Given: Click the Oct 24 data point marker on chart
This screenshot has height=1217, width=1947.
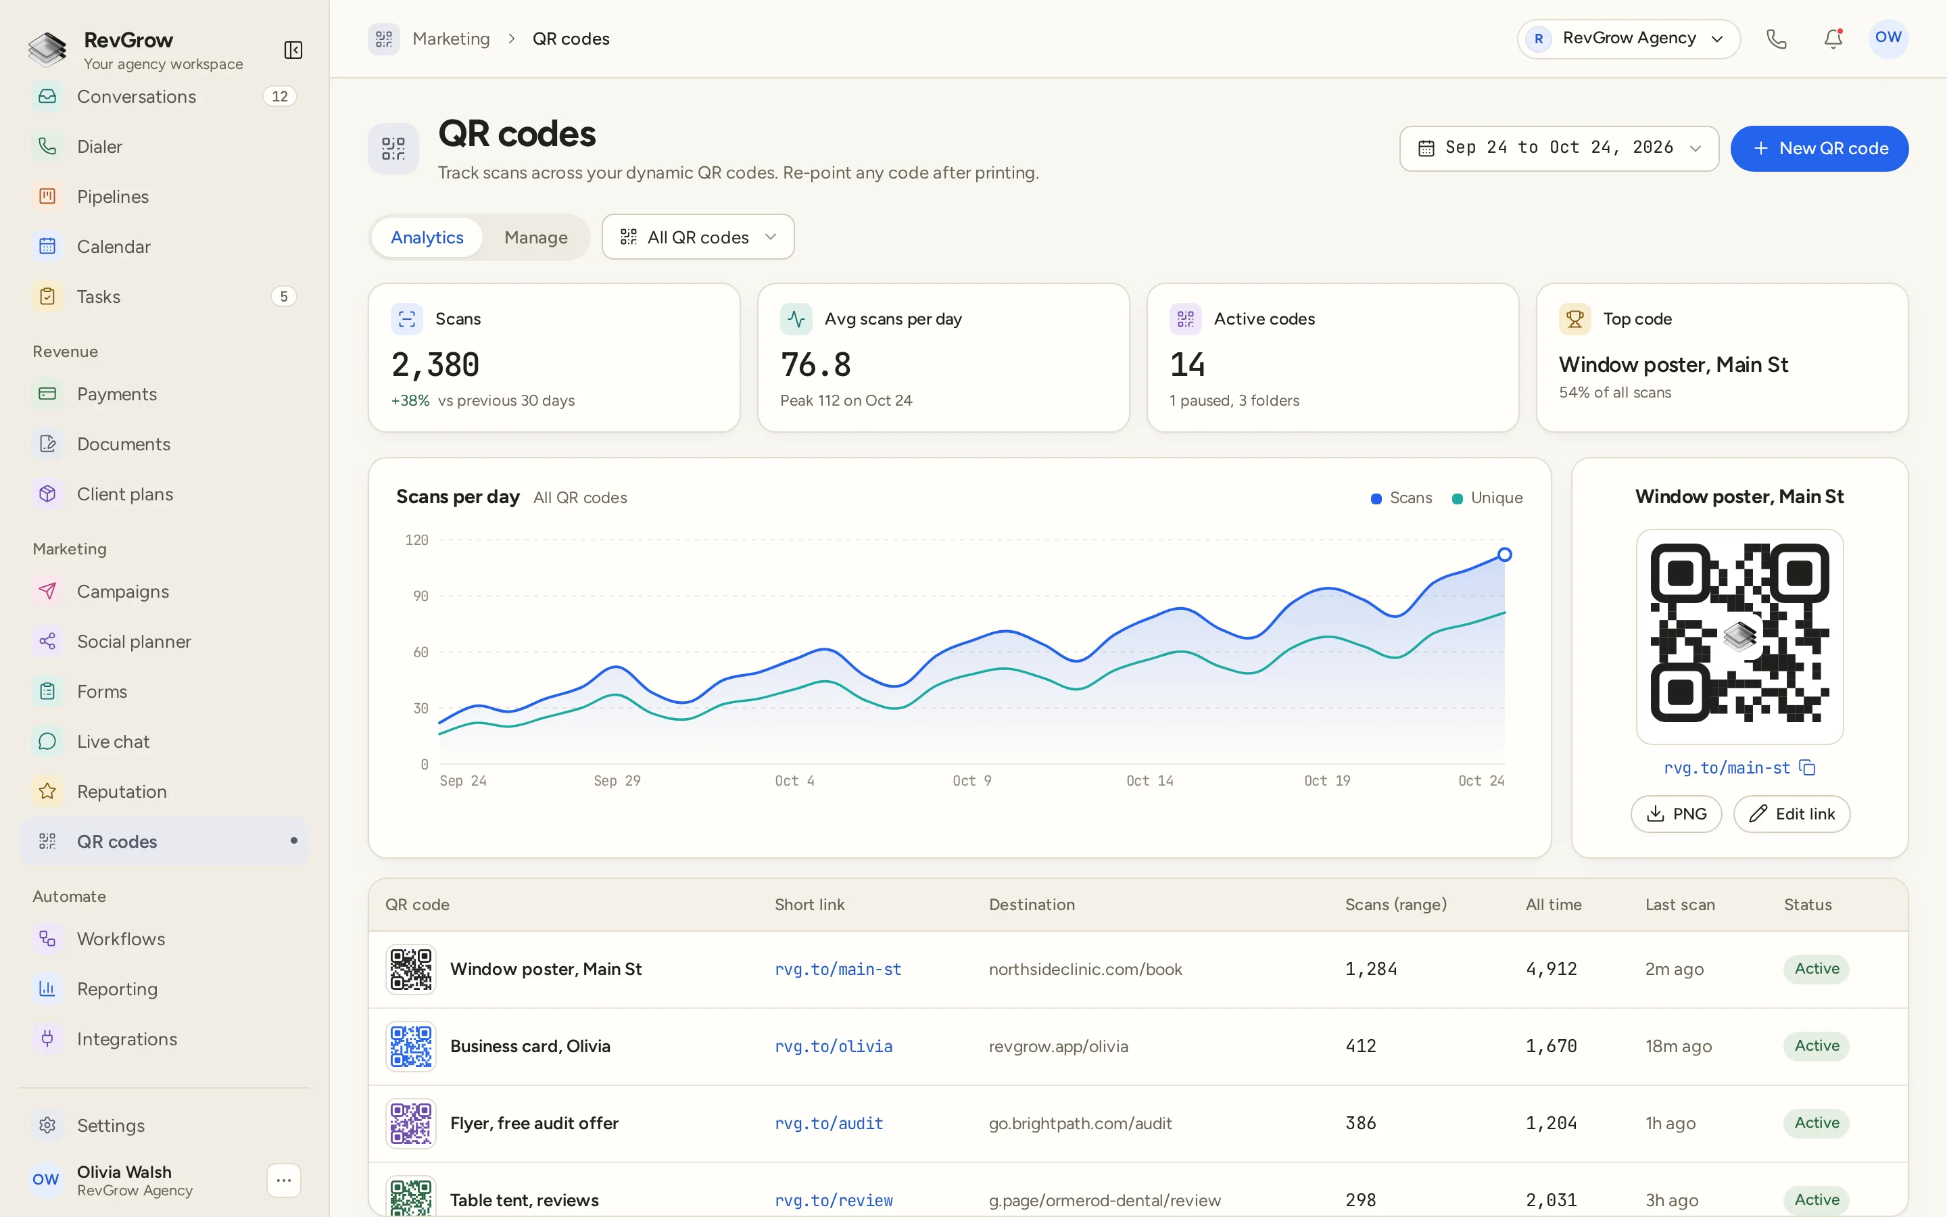Looking at the screenshot, I should tap(1504, 554).
